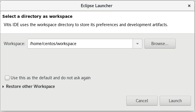This screenshot has height=112, width=195.
Task: Expand the Restore other Workspace triangle
Action: (x=3, y=86)
